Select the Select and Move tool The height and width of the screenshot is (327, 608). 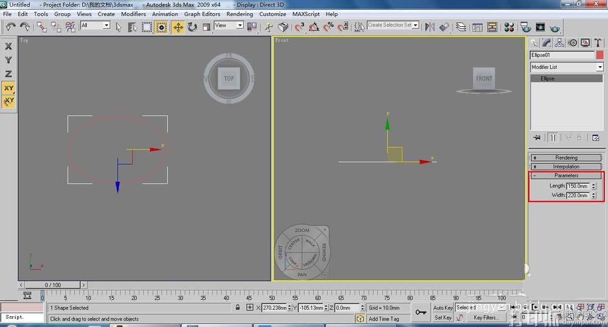click(178, 27)
